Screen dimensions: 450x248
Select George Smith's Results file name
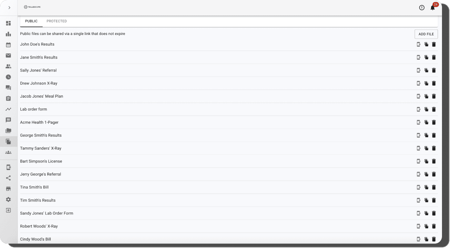tap(41, 135)
